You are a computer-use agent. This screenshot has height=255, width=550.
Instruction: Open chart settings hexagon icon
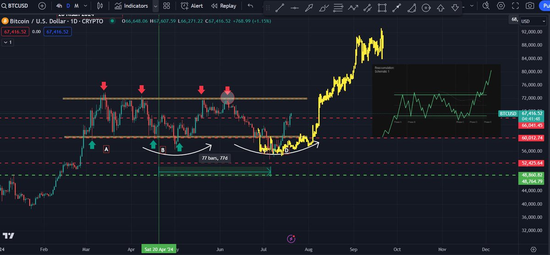[x=501, y=6]
